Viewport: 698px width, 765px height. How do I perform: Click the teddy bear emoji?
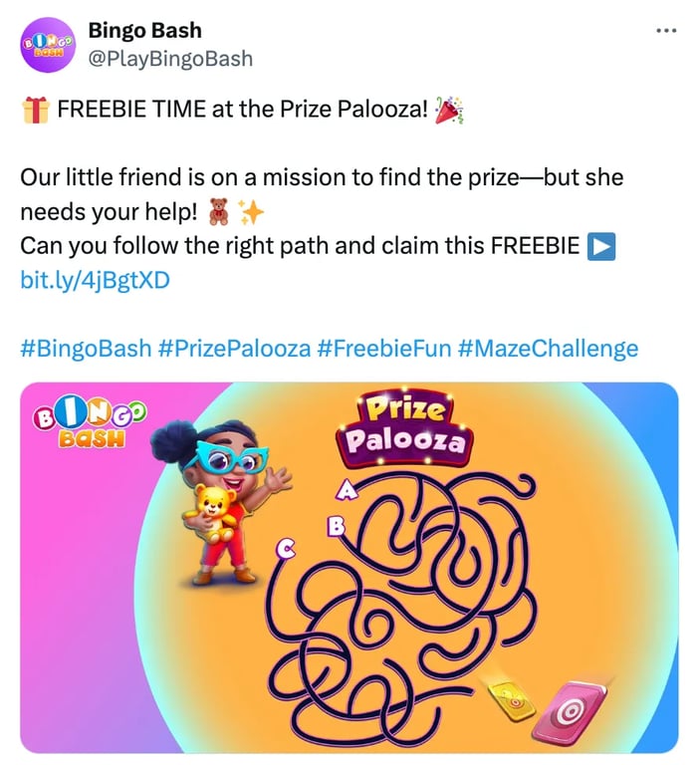pos(219,212)
